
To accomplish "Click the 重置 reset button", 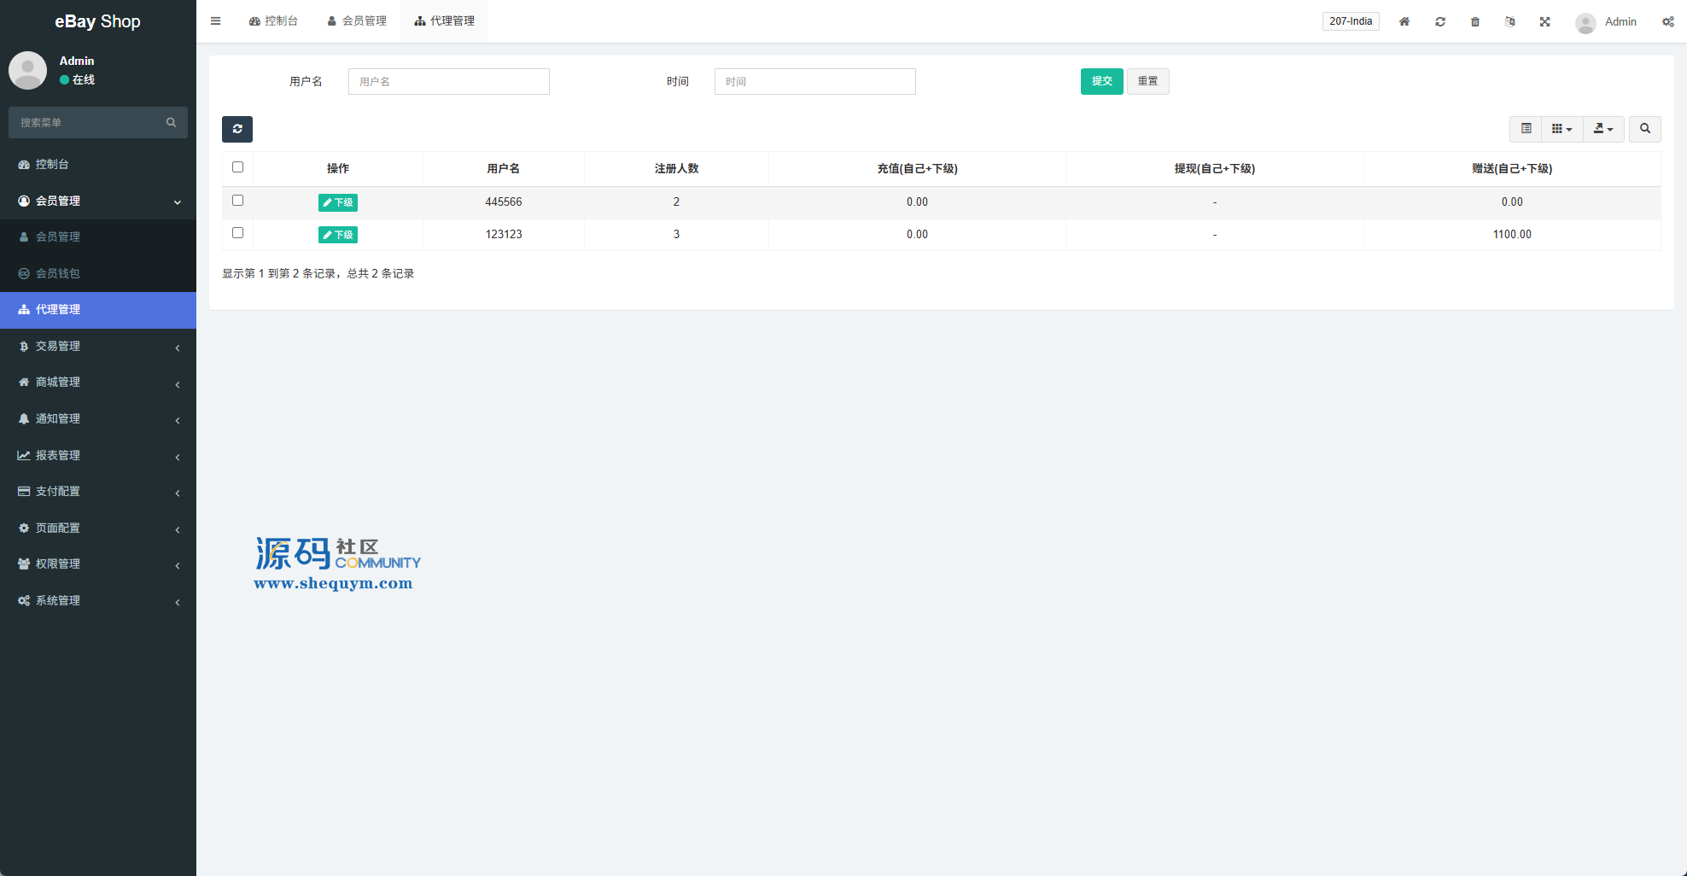I will 1147,81.
